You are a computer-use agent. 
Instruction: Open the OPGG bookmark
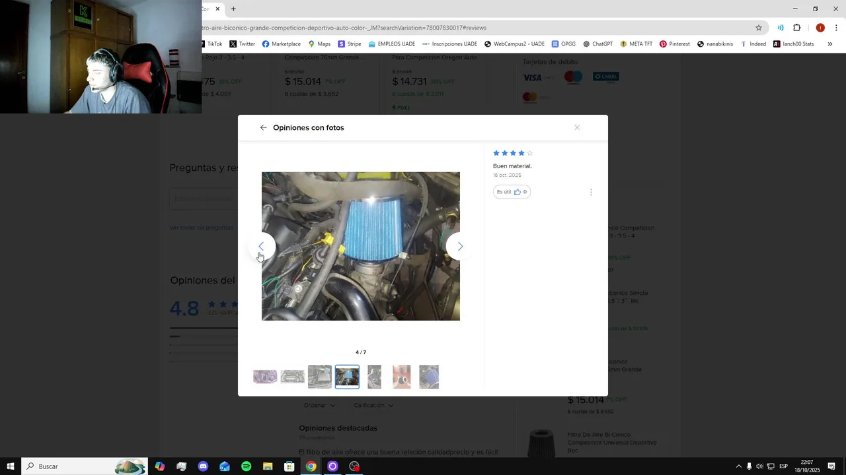[x=563, y=44]
